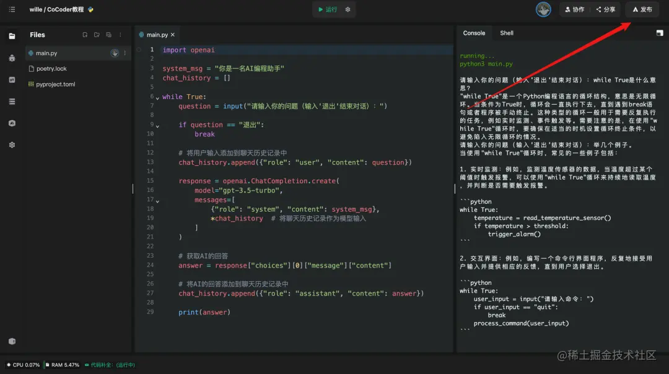Collapse the messages list fold arrow
Viewport: 669px width, 374px height.
point(157,201)
